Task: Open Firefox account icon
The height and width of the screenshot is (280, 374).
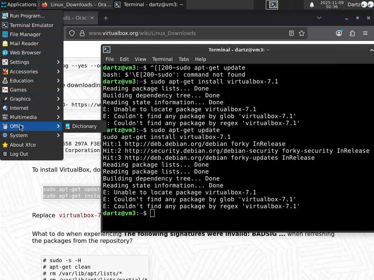Action: point(339,33)
